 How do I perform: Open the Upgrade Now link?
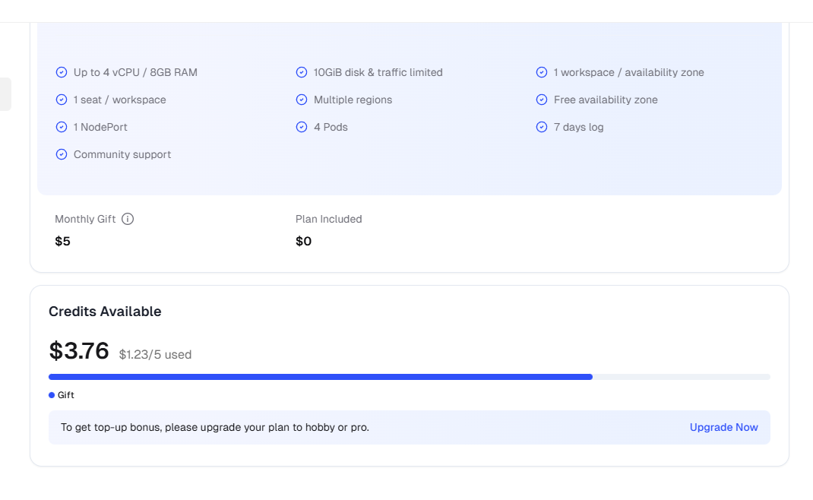(x=723, y=427)
